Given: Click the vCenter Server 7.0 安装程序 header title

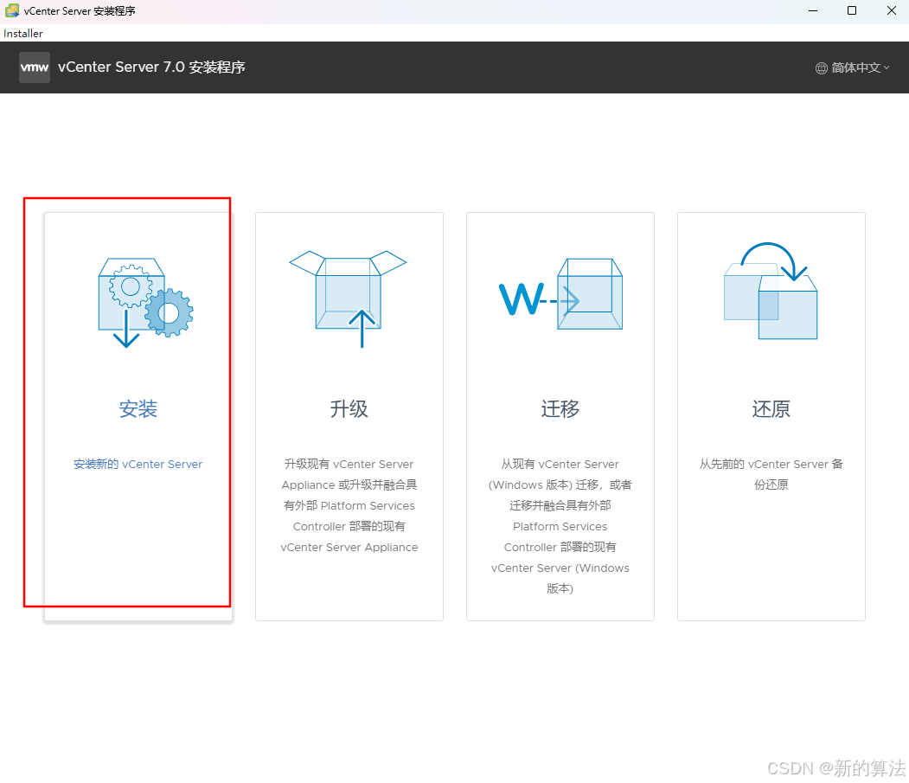Looking at the screenshot, I should (151, 67).
